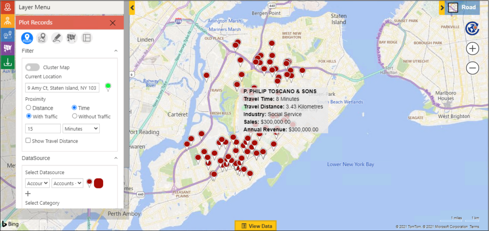This screenshot has height=231, width=489.
Task: Open the USA territory map icon
Action: 72,38
